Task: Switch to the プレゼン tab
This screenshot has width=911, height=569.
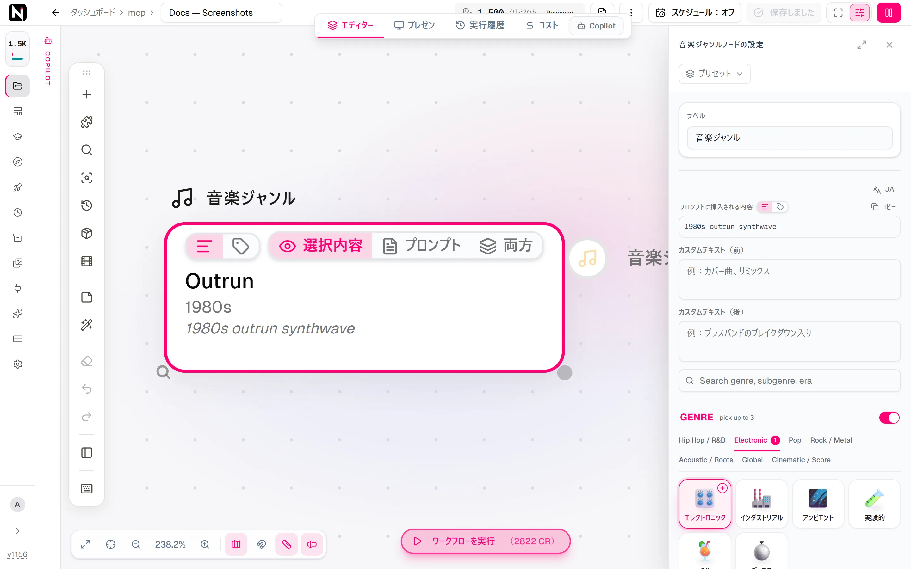Action: tap(414, 25)
